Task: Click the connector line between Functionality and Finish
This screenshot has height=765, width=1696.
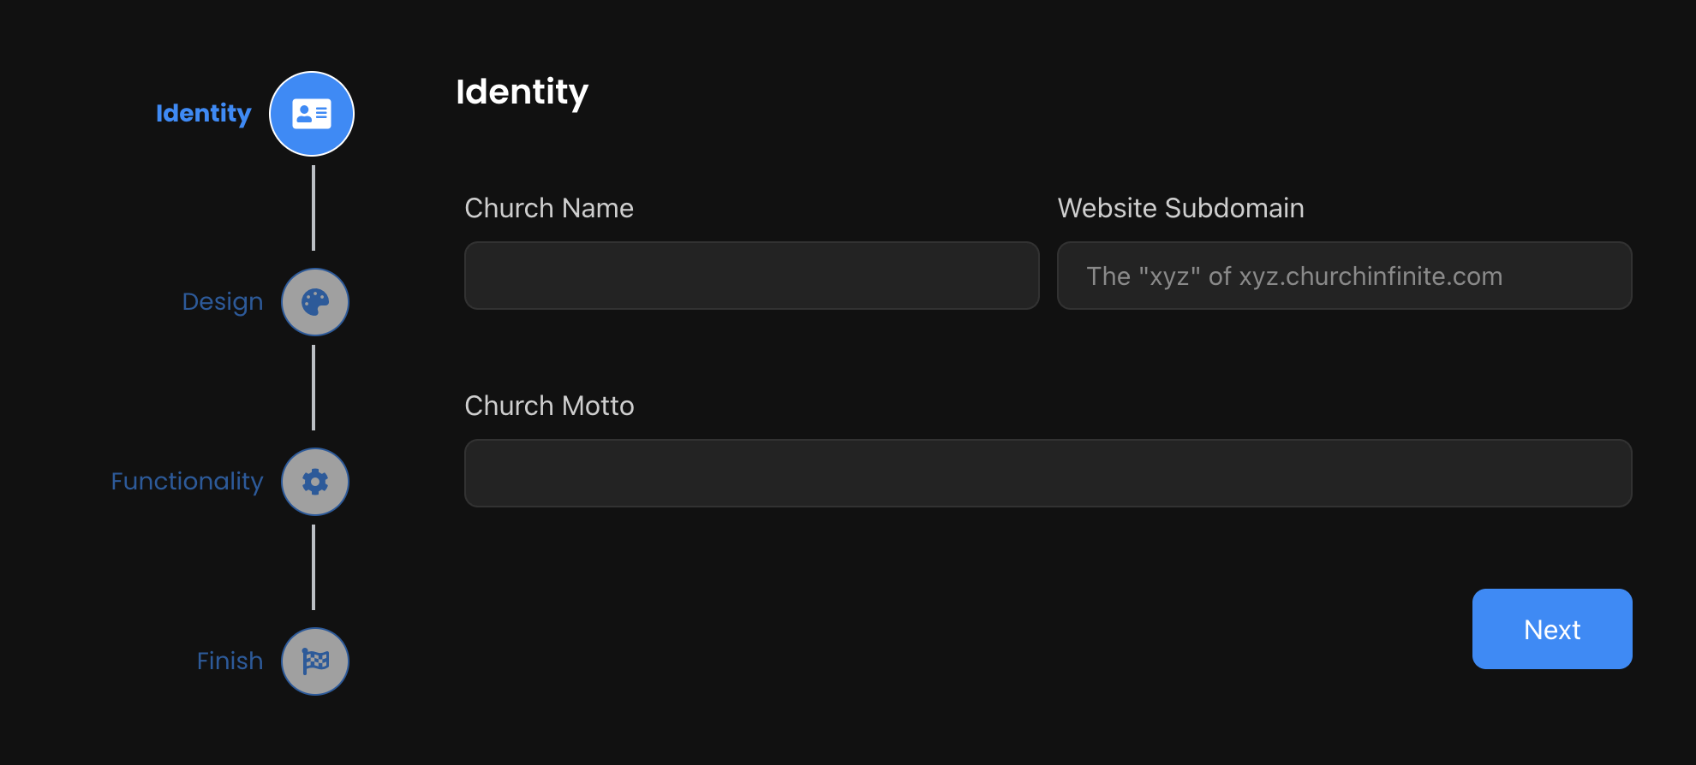Action: point(314,567)
